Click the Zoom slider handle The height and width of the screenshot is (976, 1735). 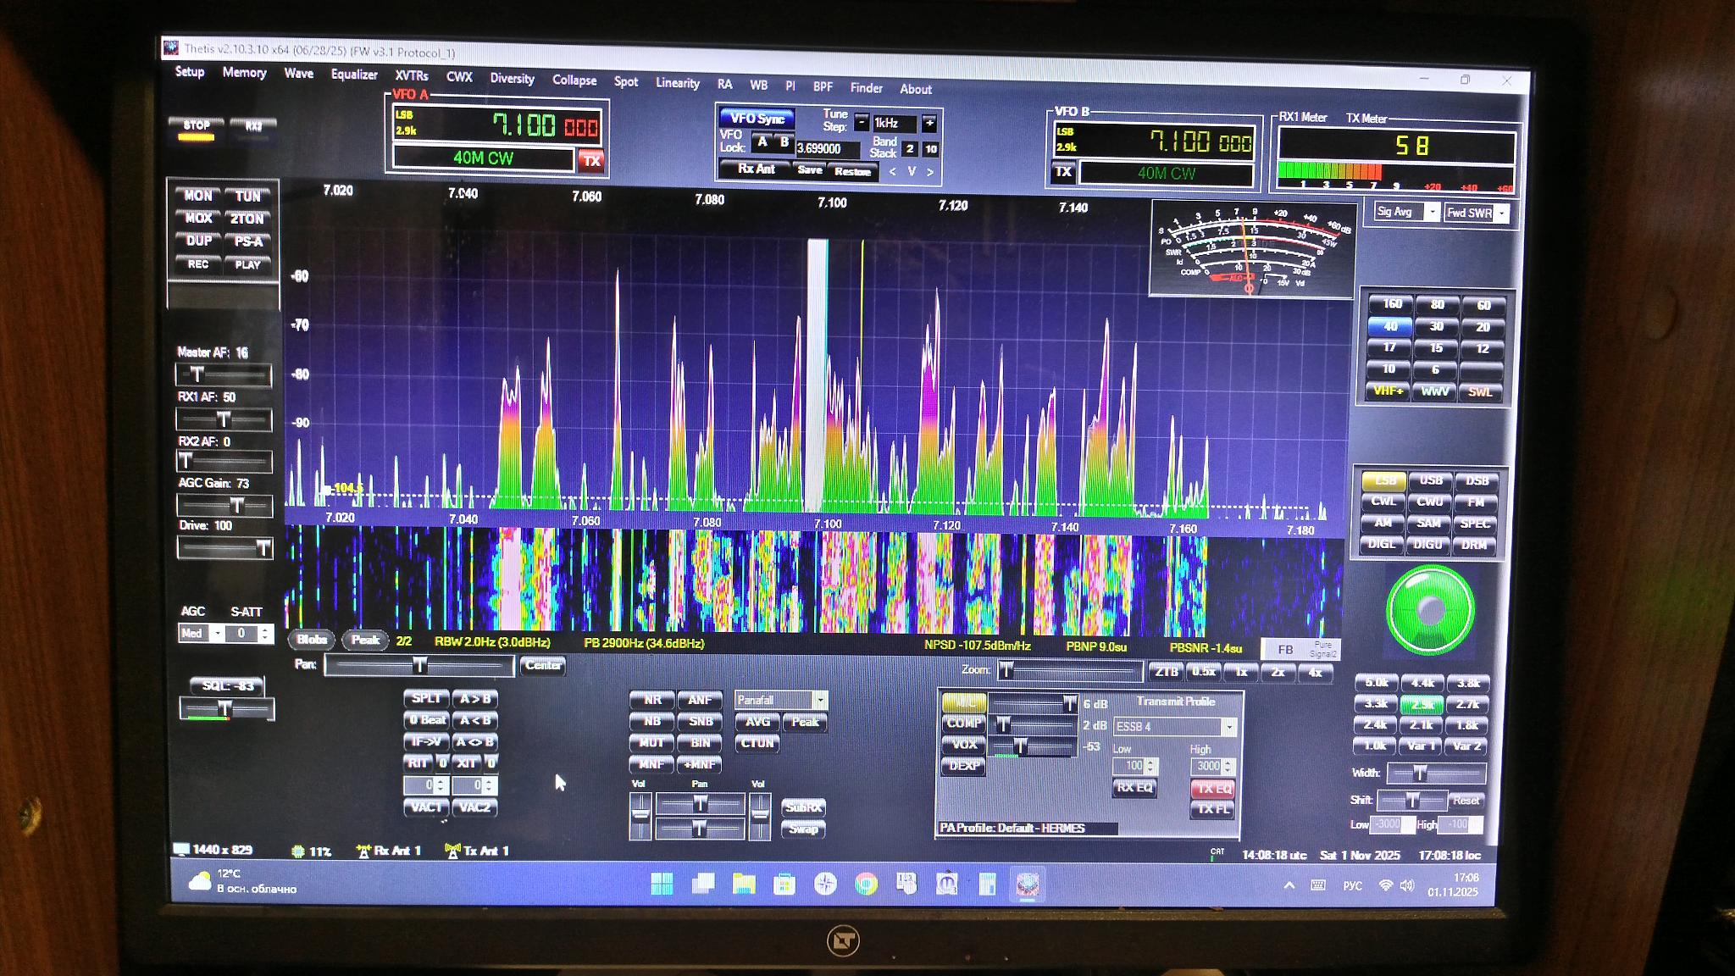coord(1006,671)
